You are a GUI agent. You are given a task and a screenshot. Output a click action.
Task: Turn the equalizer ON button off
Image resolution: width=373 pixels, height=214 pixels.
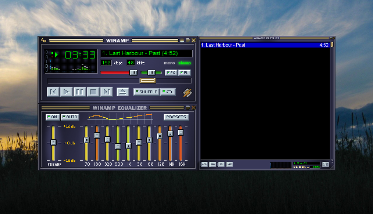(x=53, y=117)
